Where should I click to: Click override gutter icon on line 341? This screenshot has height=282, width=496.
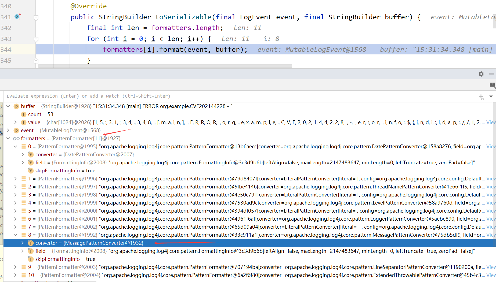click(x=18, y=17)
